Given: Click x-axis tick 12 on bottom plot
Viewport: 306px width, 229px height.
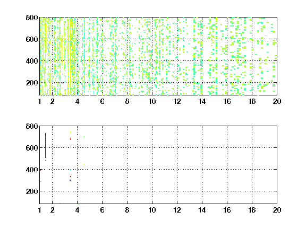Looking at the screenshot, I should pos(177,210).
